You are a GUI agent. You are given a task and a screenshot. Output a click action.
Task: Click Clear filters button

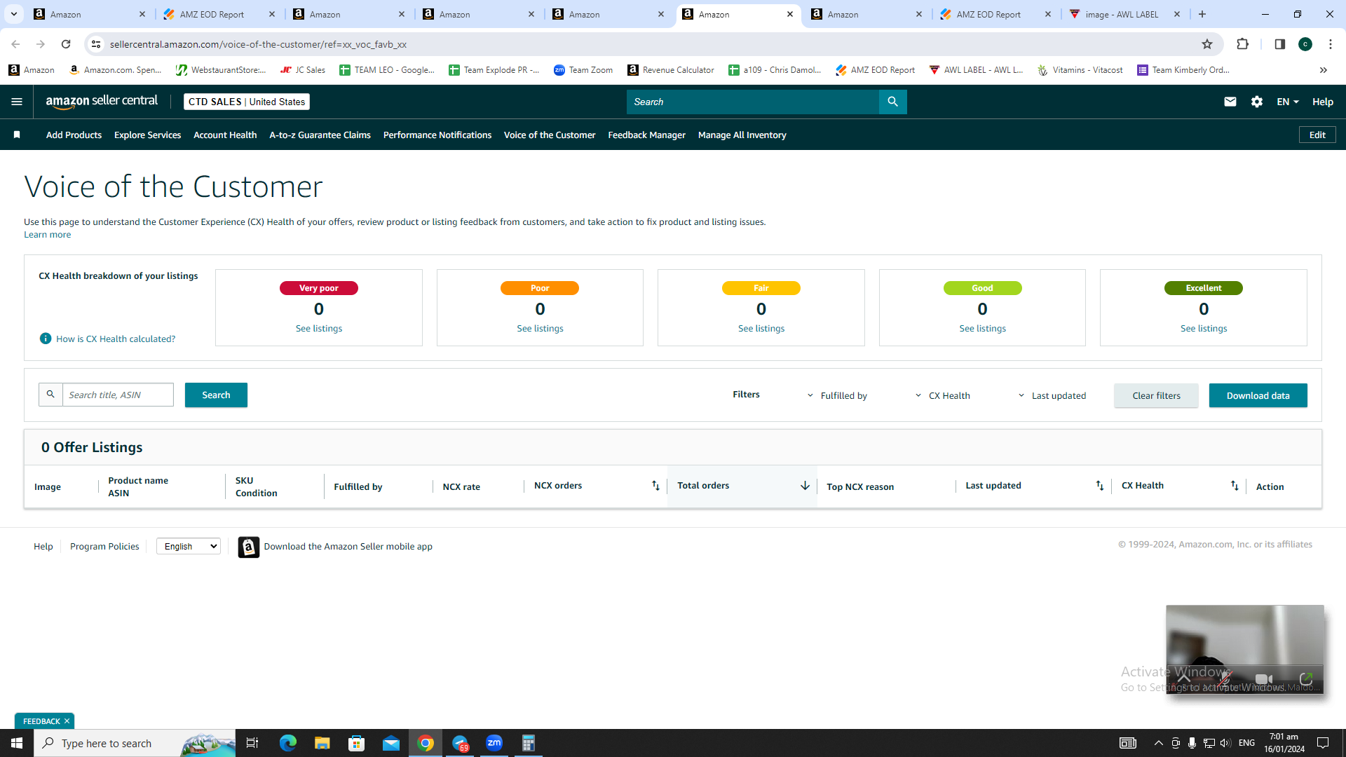tap(1156, 395)
